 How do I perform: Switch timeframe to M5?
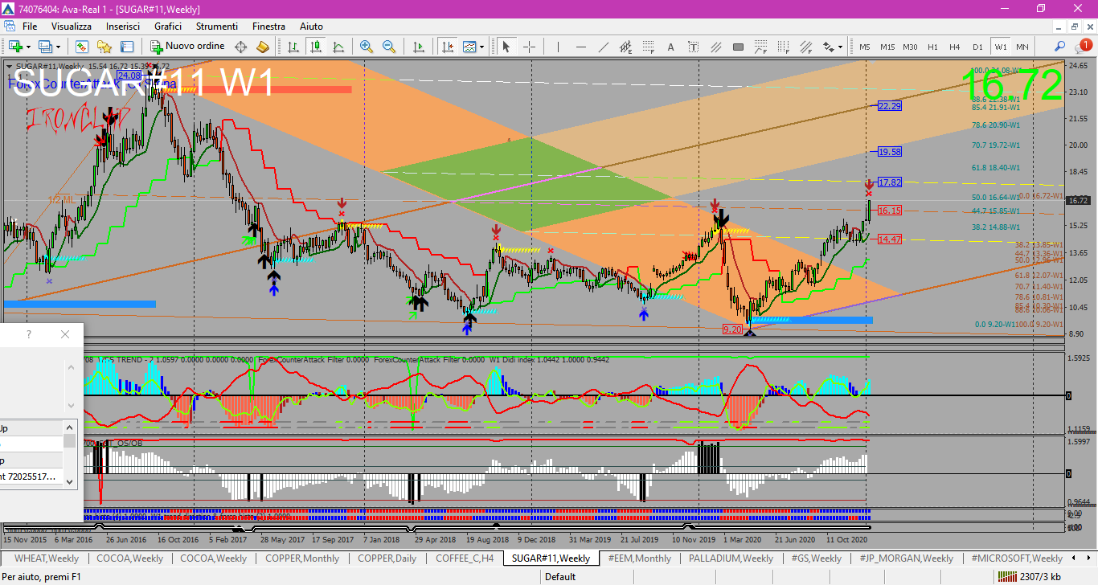pyautogui.click(x=865, y=47)
